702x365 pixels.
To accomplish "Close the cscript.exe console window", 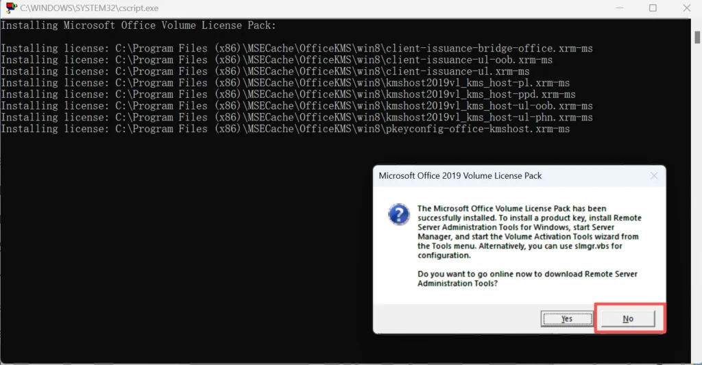I will pyautogui.click(x=687, y=8).
